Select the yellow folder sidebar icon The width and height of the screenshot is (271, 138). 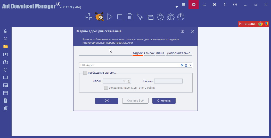coord(5,47)
